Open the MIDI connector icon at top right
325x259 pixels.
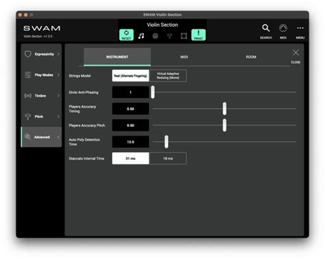pos(283,32)
